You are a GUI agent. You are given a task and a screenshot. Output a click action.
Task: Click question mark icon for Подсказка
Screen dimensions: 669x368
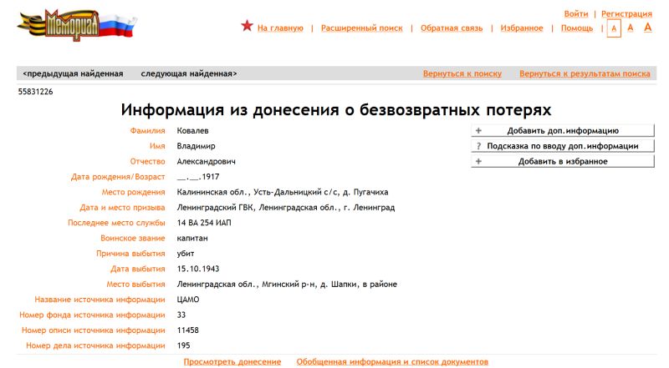[478, 146]
